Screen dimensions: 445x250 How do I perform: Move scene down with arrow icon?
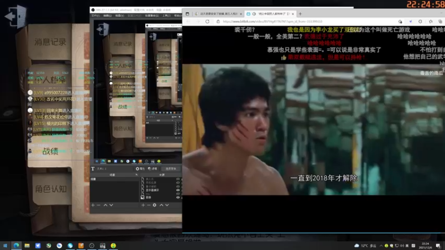pyautogui.click(x=111, y=205)
